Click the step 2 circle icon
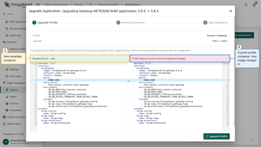The image size is (261, 147). click(x=118, y=23)
